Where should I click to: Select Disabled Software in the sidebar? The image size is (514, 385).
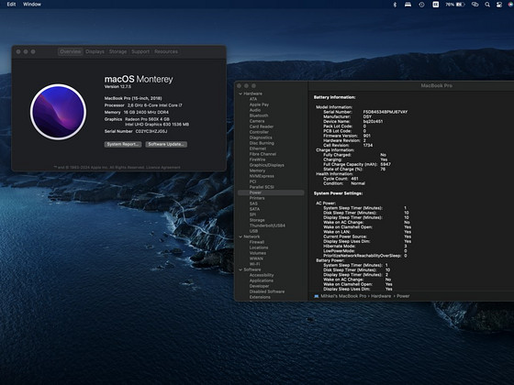tap(267, 291)
